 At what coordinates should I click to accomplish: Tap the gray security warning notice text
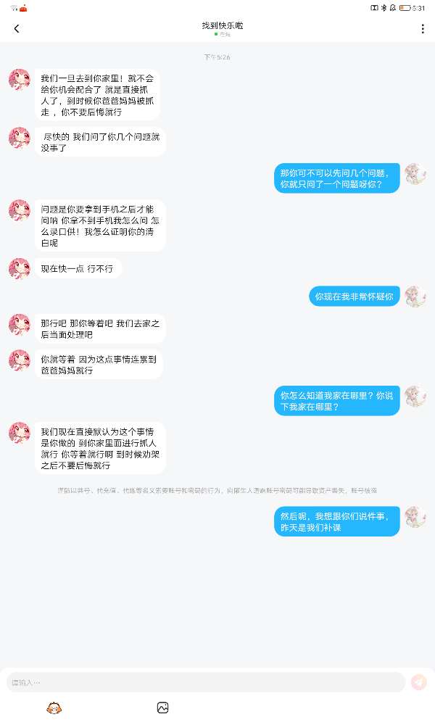click(x=217, y=490)
